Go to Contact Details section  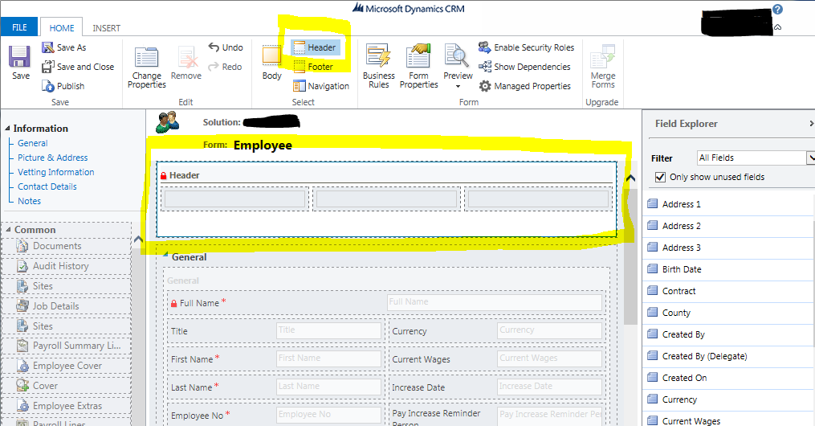click(x=47, y=186)
